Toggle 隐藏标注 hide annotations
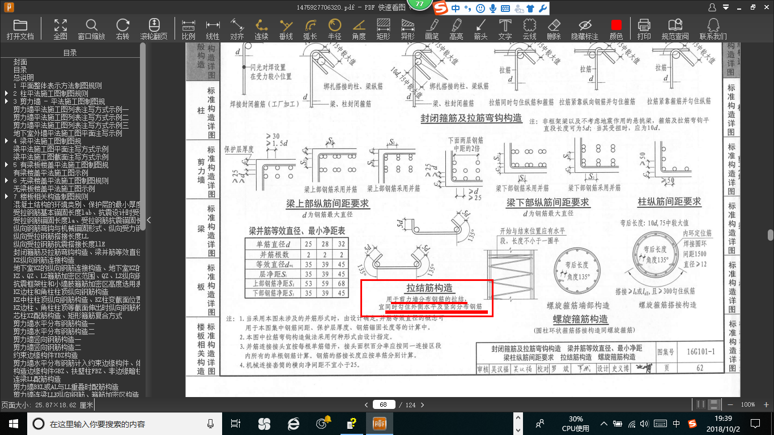The width and height of the screenshot is (774, 435). point(585,29)
